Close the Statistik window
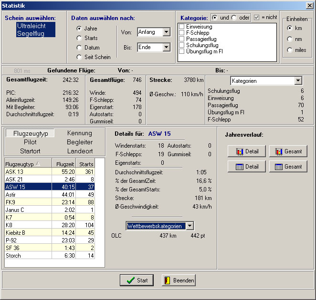The width and height of the screenshot is (316, 300). point(309,5)
